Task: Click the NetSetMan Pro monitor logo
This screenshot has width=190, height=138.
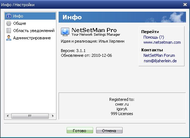Action: pos(65,32)
